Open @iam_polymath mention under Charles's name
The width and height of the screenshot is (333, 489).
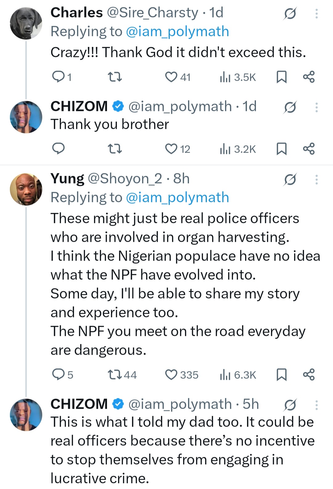coord(178,32)
